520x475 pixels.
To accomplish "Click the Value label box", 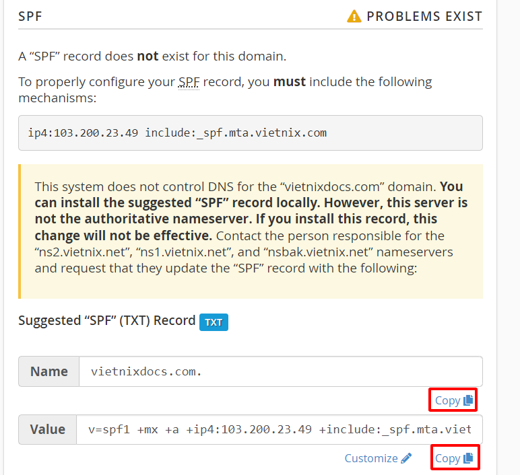I will (x=47, y=429).
